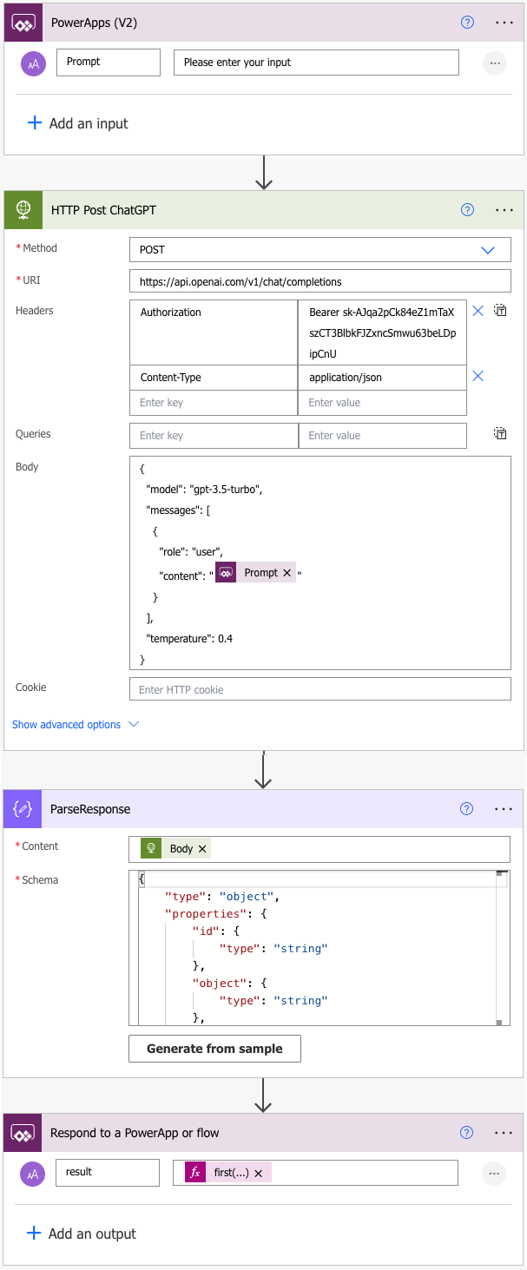Image resolution: width=527 pixels, height=1270 pixels.
Task: Remove Body token from Content field
Action: (x=202, y=849)
